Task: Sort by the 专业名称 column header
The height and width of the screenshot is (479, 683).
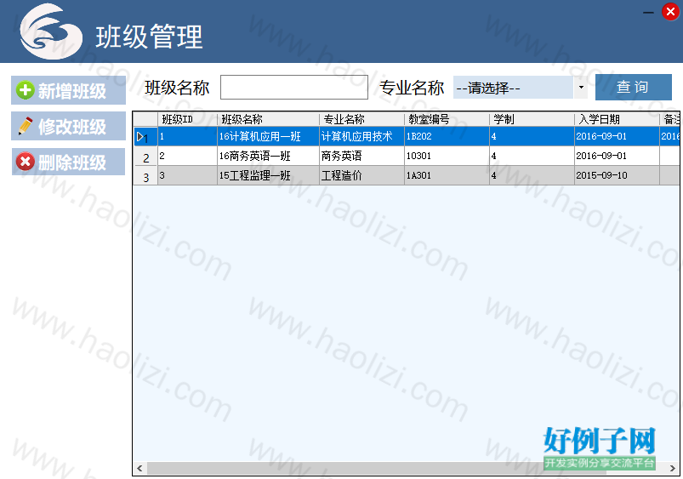Action: [361, 119]
